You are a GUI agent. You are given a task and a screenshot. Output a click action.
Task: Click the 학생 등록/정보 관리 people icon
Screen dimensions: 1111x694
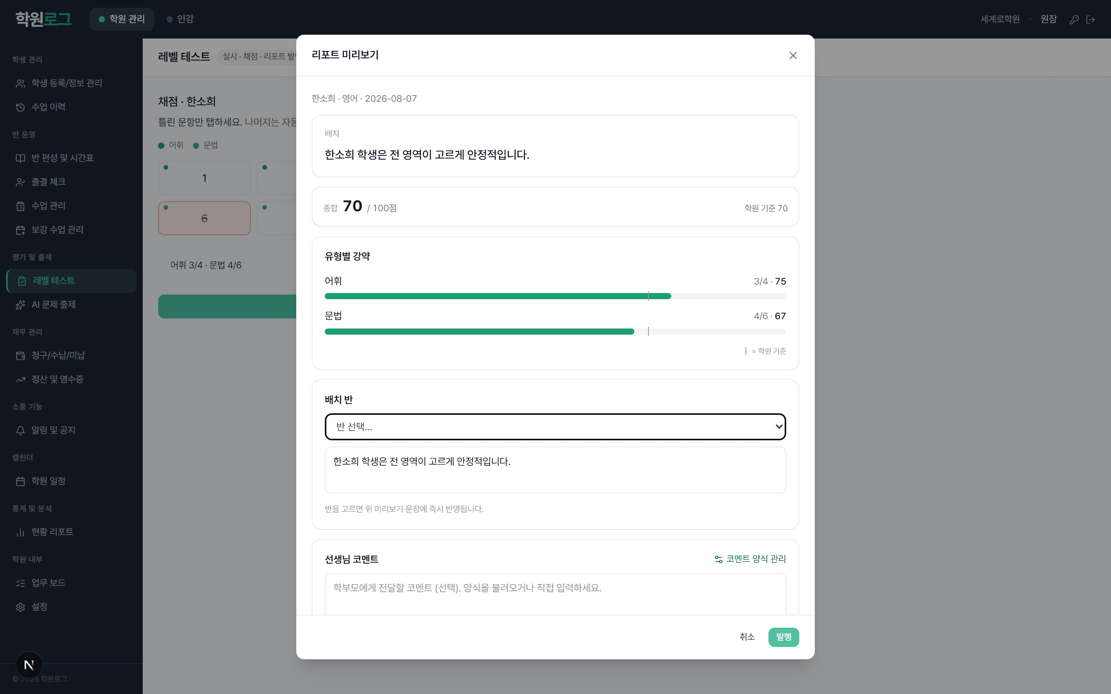pyautogui.click(x=20, y=83)
